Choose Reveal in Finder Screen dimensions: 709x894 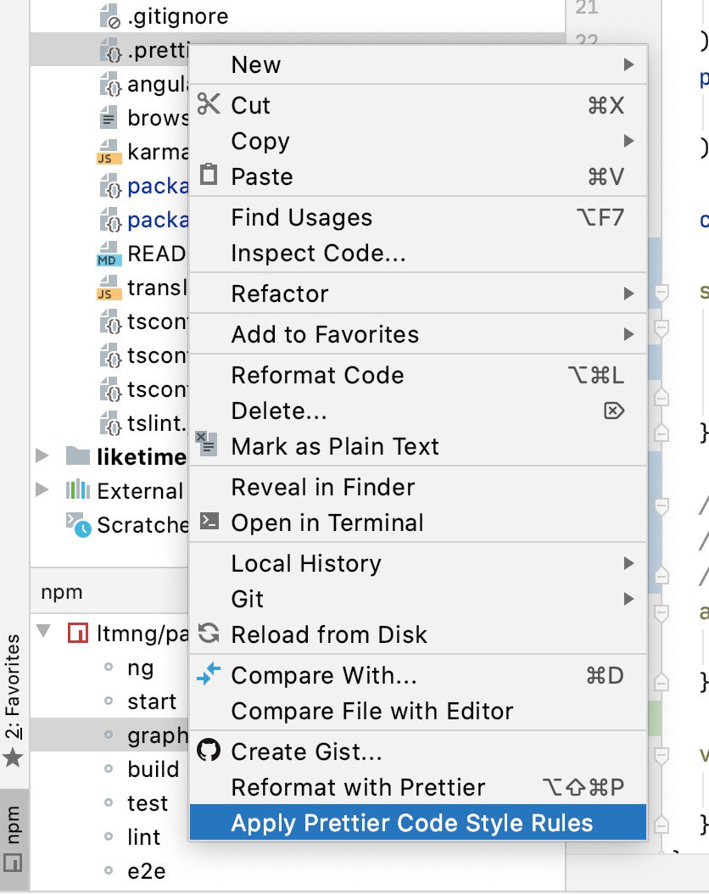pos(418,487)
